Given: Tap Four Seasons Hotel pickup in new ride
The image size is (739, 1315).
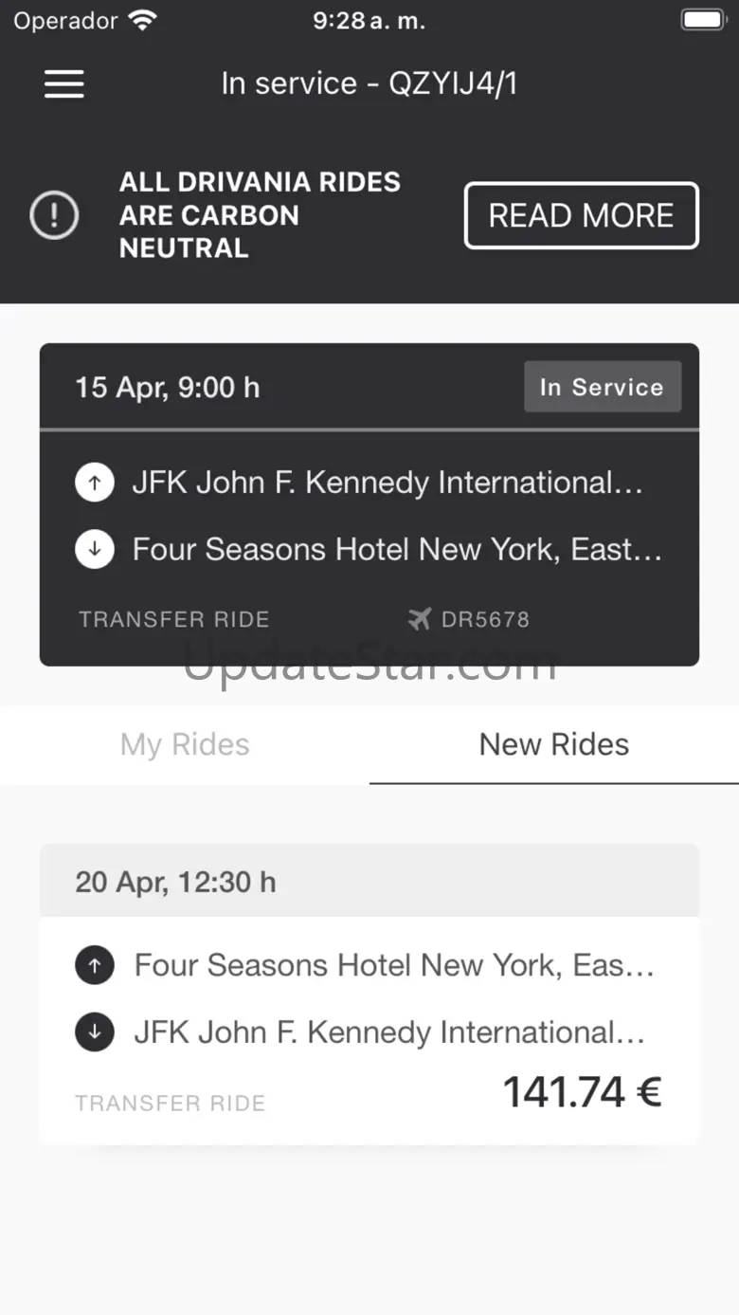Looking at the screenshot, I should tap(394, 965).
